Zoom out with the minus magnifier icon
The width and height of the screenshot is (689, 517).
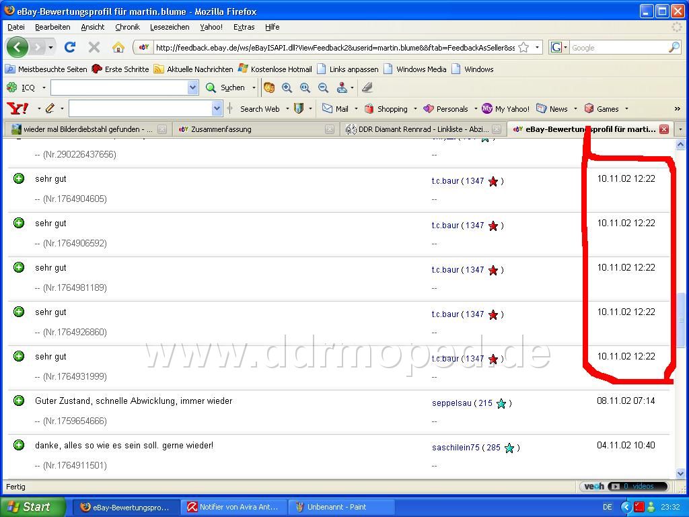[323, 88]
